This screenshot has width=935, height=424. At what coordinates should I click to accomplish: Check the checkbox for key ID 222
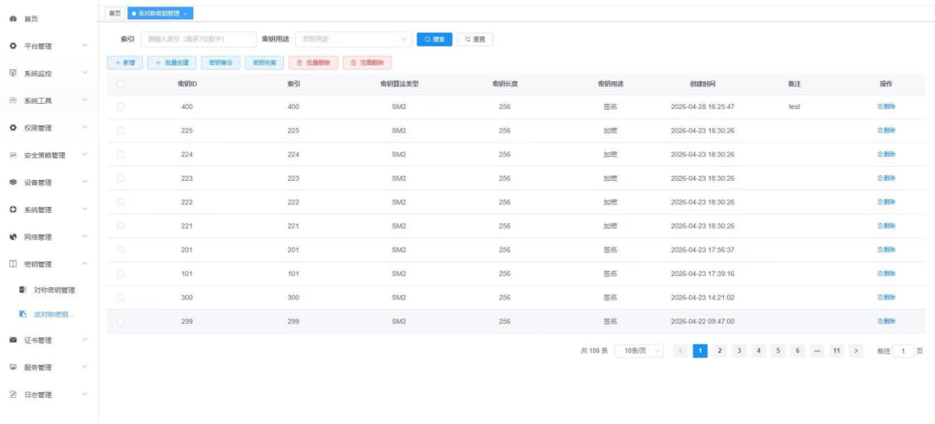pos(120,202)
